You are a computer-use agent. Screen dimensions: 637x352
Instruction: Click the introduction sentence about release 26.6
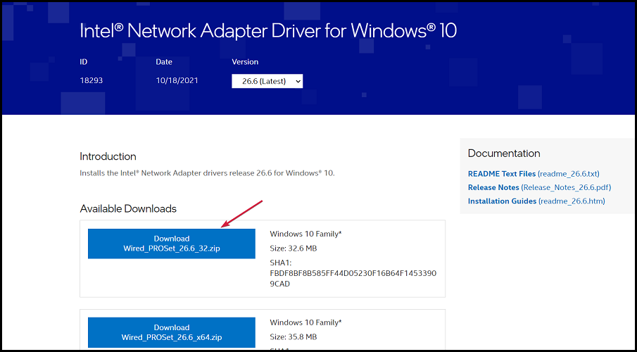click(207, 172)
